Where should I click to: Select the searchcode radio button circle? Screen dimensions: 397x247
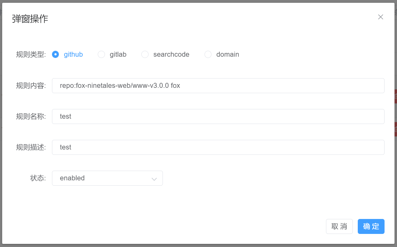coord(145,55)
